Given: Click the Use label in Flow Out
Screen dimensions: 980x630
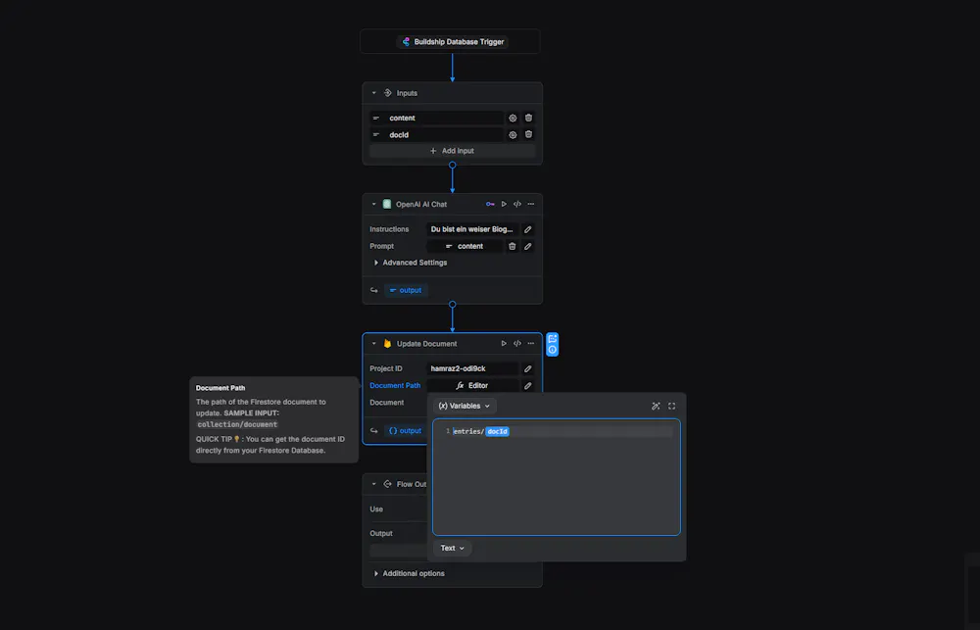Looking at the screenshot, I should point(376,509).
